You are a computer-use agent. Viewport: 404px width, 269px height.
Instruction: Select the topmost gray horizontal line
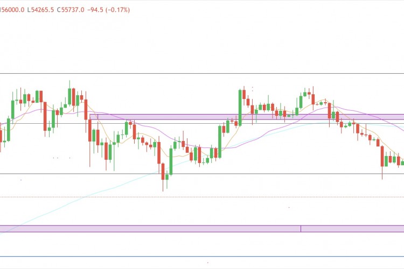(x=202, y=74)
